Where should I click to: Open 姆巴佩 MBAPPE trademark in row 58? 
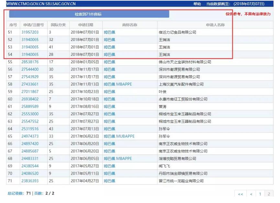(x=118, y=84)
